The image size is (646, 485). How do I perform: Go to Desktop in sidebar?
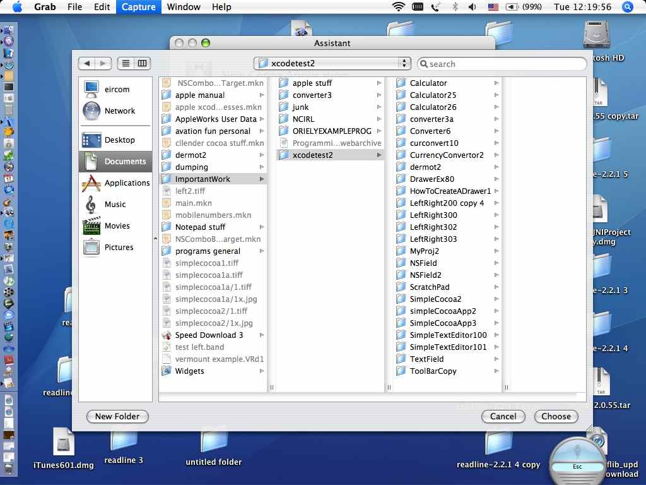[115, 140]
